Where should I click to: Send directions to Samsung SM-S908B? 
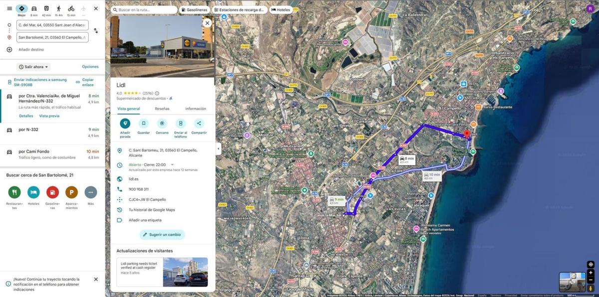[x=37, y=82]
